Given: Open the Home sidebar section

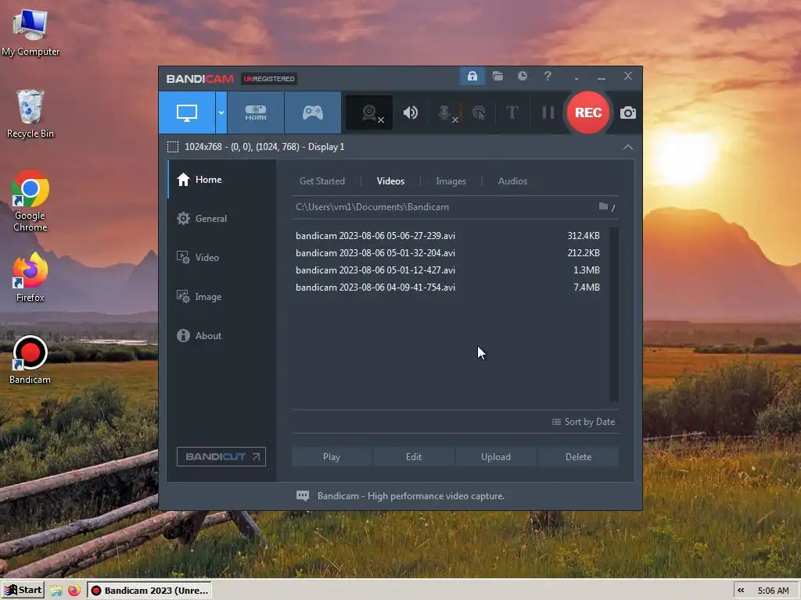Looking at the screenshot, I should pos(222,180).
